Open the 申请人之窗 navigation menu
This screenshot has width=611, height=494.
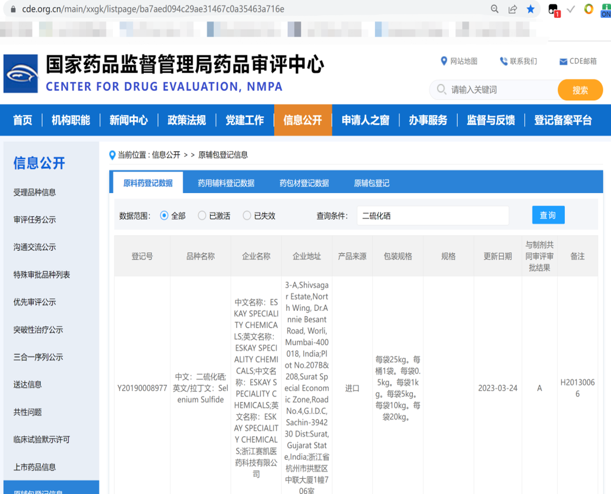365,120
